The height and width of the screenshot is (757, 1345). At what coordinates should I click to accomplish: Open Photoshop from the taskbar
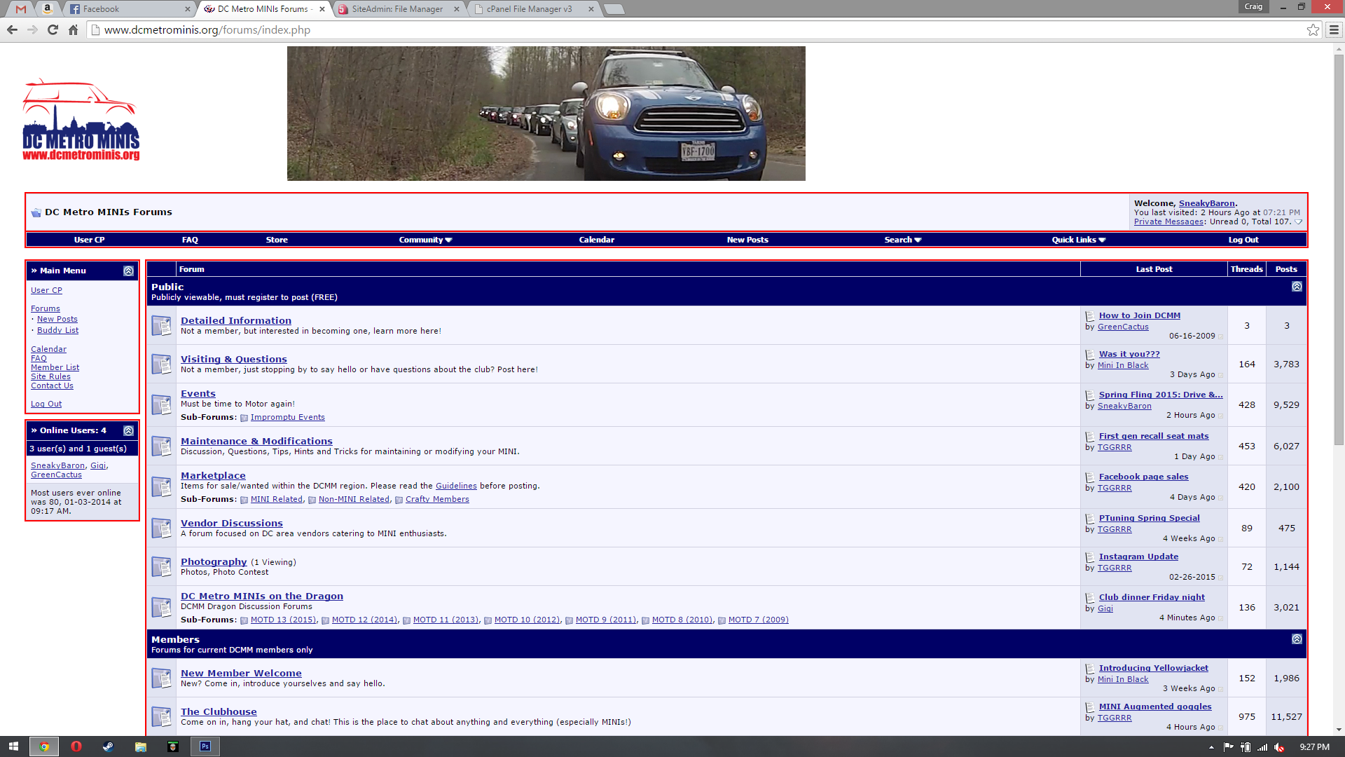pos(205,746)
